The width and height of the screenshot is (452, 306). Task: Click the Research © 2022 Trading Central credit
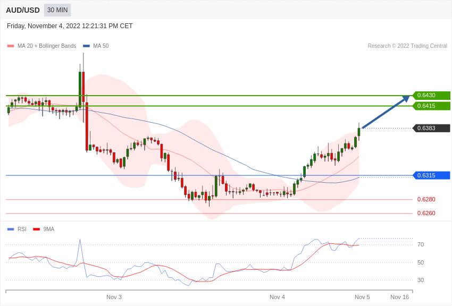[407, 46]
